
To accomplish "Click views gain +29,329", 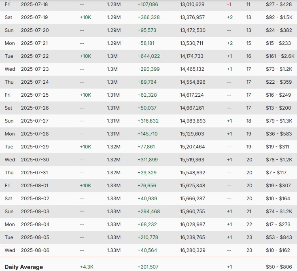I will click(147, 173).
